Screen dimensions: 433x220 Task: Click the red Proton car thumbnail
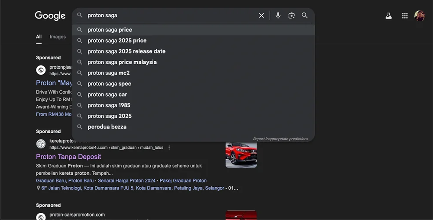coord(241,154)
